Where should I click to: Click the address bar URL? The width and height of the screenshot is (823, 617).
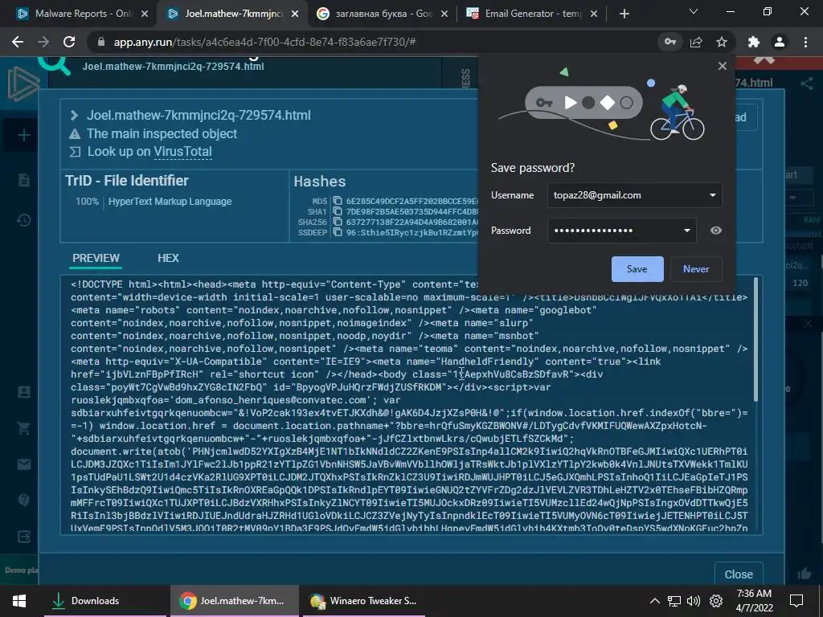pos(264,42)
